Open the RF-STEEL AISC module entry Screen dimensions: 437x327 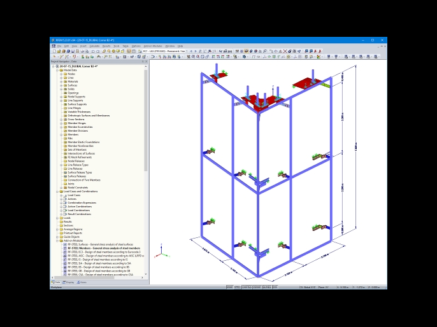pos(106,256)
